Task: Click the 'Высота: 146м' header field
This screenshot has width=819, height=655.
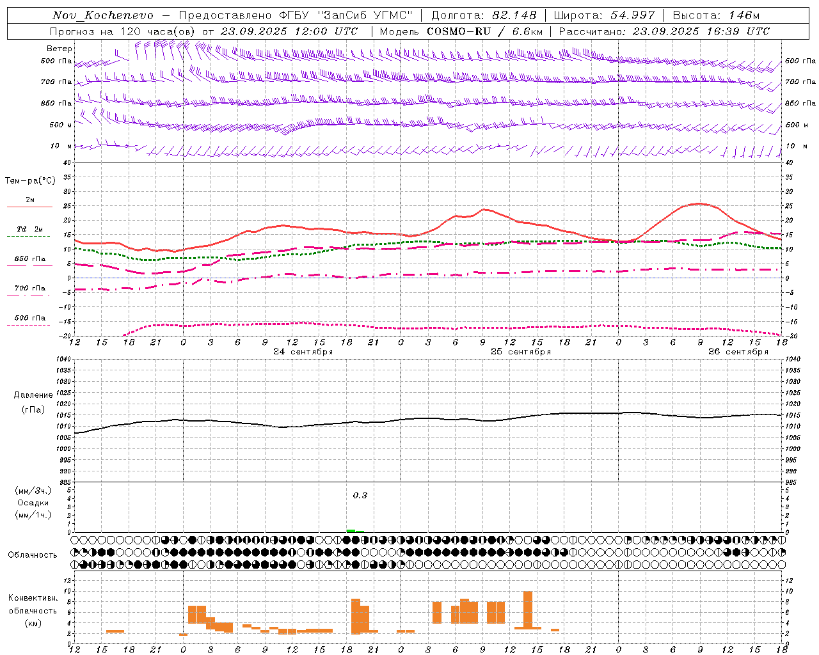Action: [x=716, y=15]
